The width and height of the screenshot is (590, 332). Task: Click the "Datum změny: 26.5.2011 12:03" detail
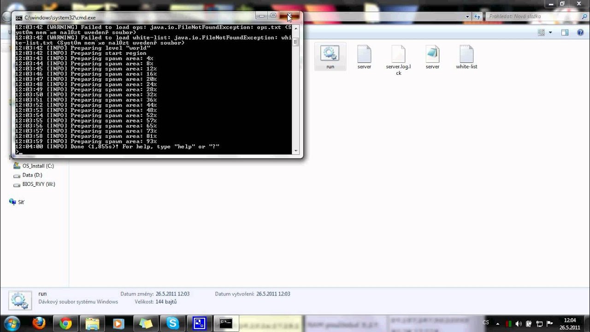[155, 294]
